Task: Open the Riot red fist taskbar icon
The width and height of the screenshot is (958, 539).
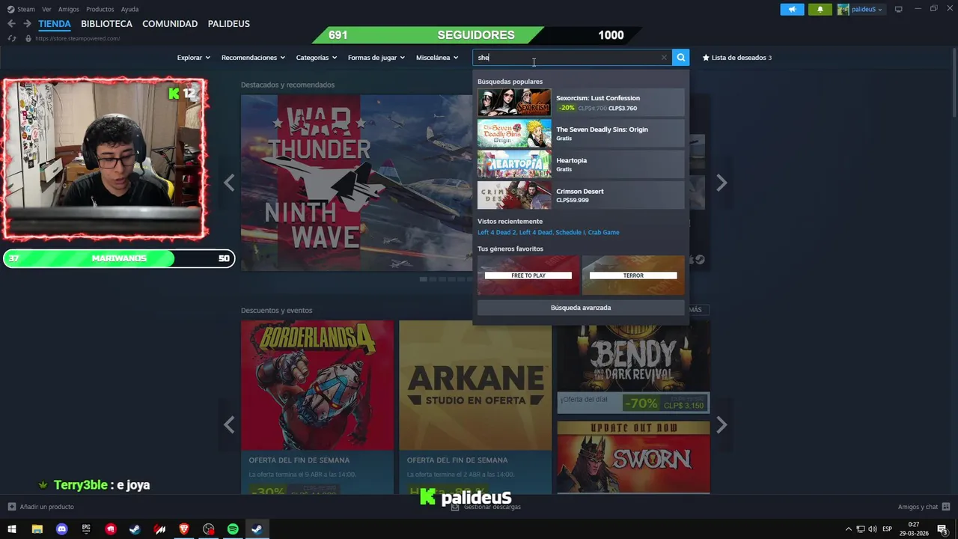Action: (x=111, y=529)
